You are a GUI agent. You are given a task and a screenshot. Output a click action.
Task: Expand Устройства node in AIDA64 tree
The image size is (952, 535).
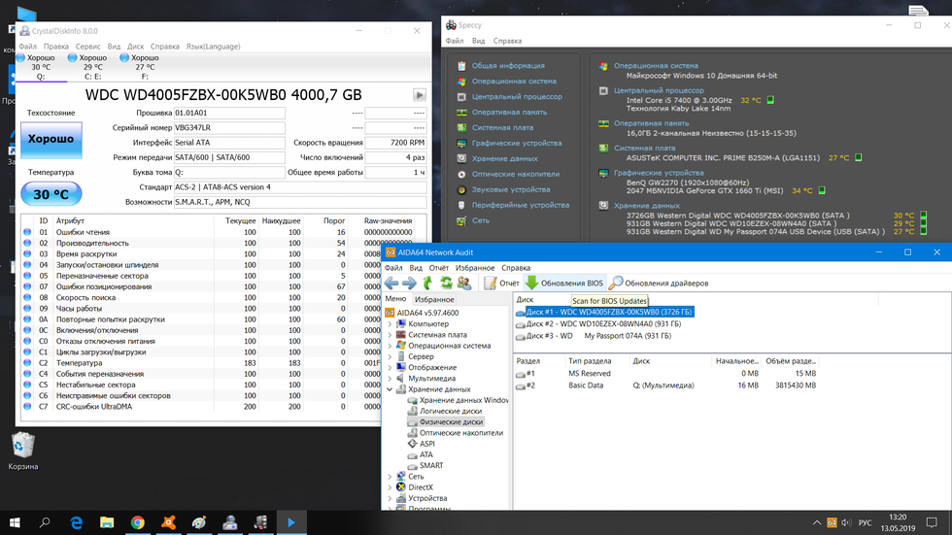(390, 498)
